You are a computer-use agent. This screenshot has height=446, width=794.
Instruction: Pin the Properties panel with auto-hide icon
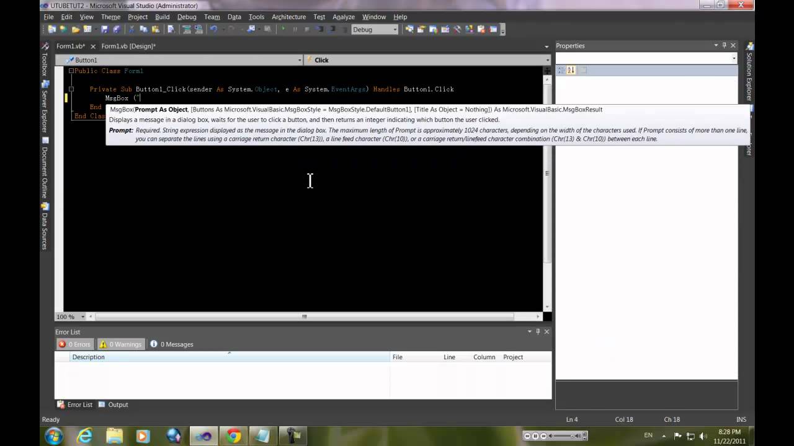(x=724, y=45)
